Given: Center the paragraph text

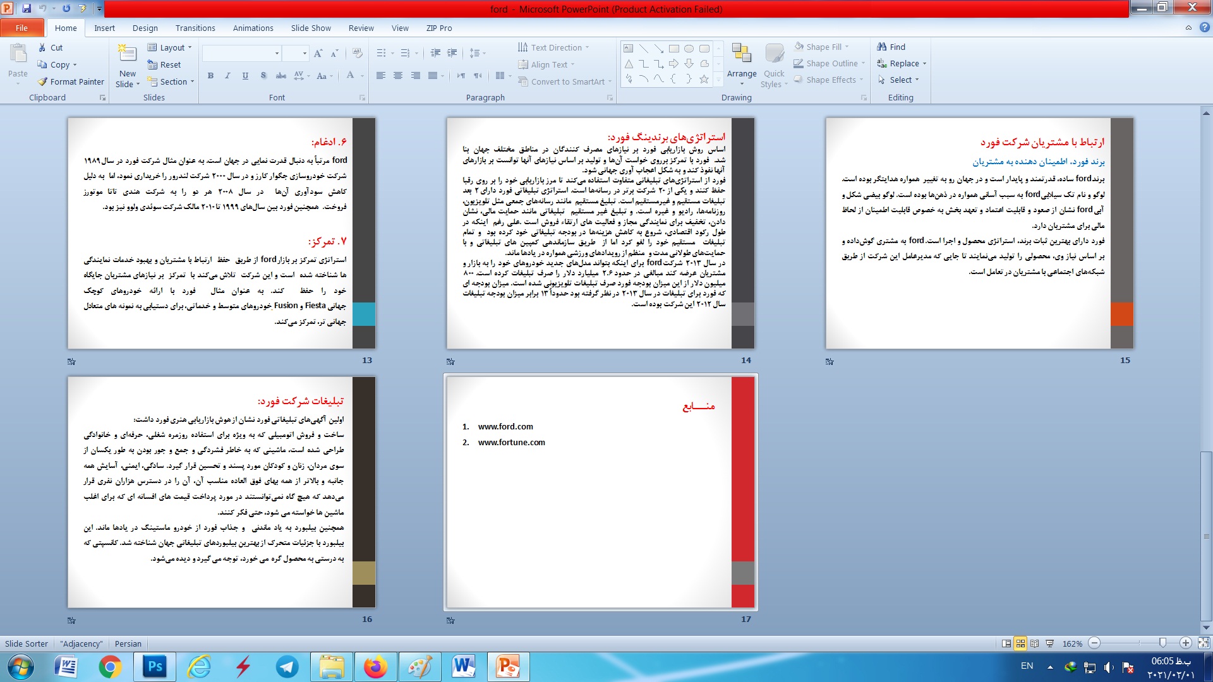Looking at the screenshot, I should pyautogui.click(x=397, y=76).
